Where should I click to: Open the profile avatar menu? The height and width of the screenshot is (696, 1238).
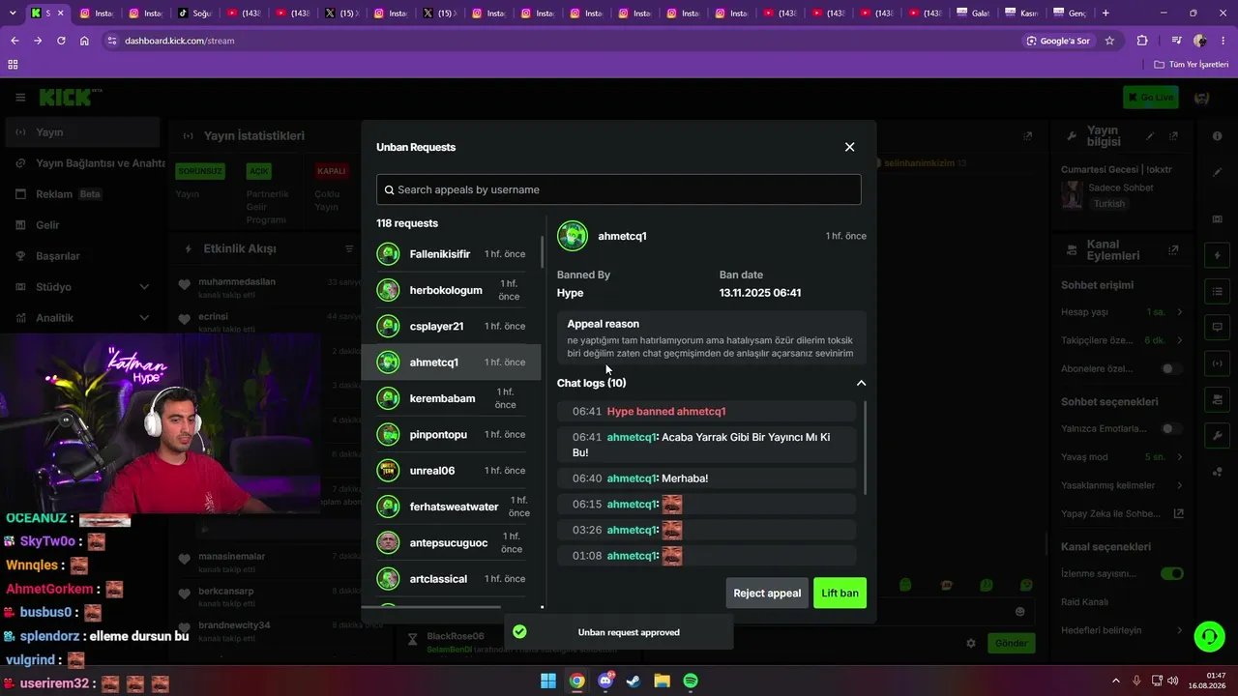[1202, 97]
